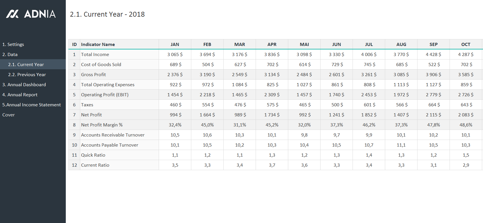Screen dimensions: 483x223
Task: Click the ADNIA logo icon
Action: coord(12,14)
